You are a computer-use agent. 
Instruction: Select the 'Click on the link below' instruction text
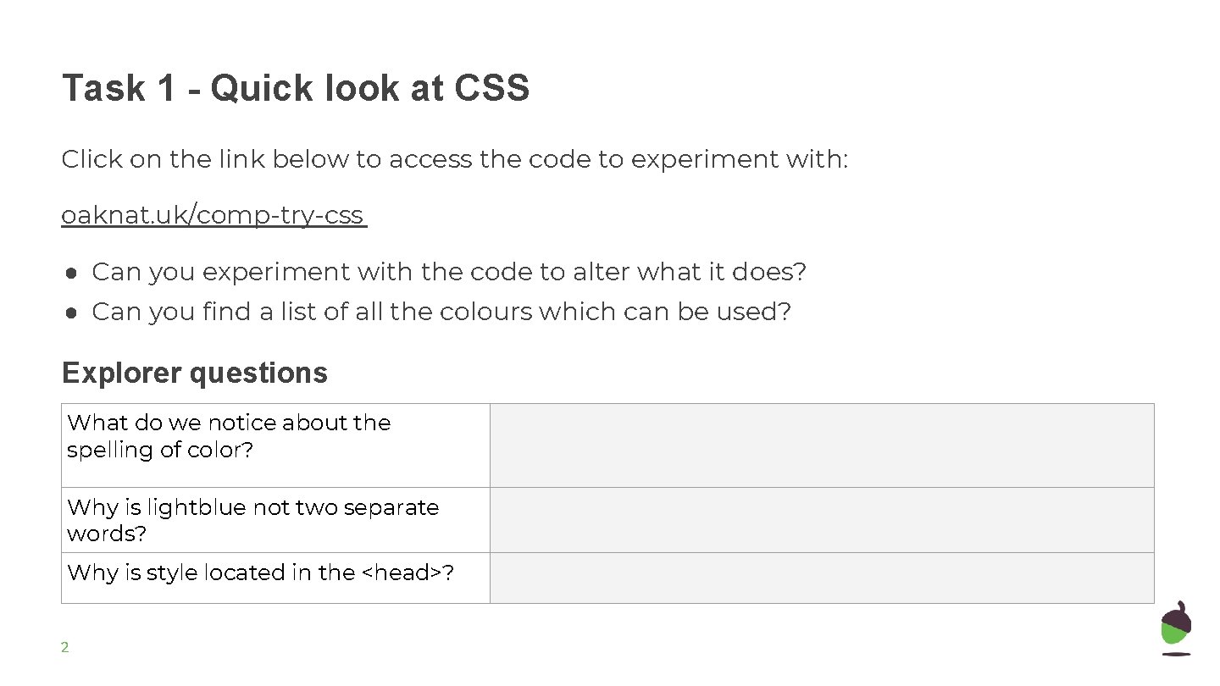(453, 159)
